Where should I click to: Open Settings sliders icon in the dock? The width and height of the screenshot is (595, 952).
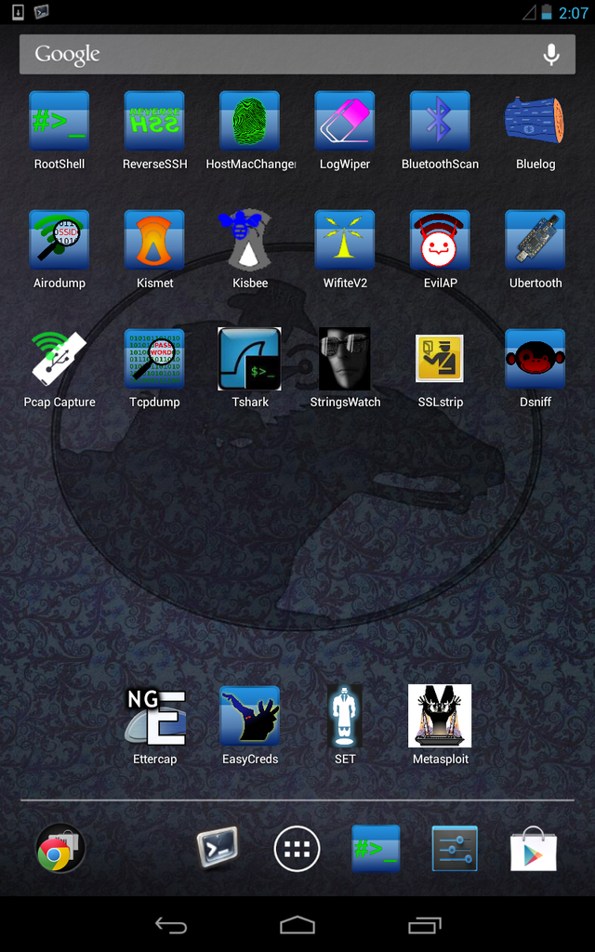pos(456,848)
